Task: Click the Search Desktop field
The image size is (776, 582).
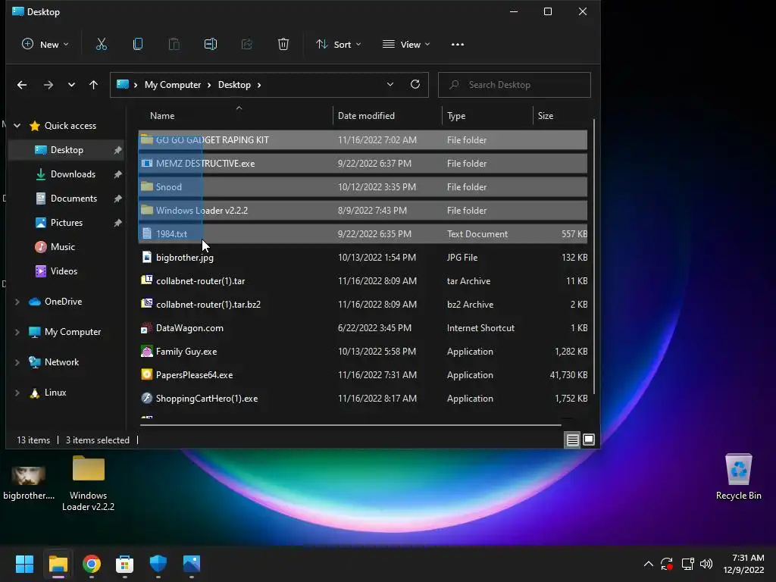Action: 515,85
